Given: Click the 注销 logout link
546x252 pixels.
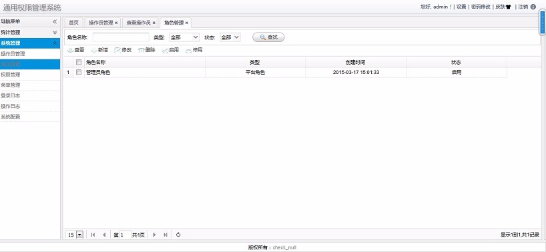Looking at the screenshot, I should pos(523,7).
